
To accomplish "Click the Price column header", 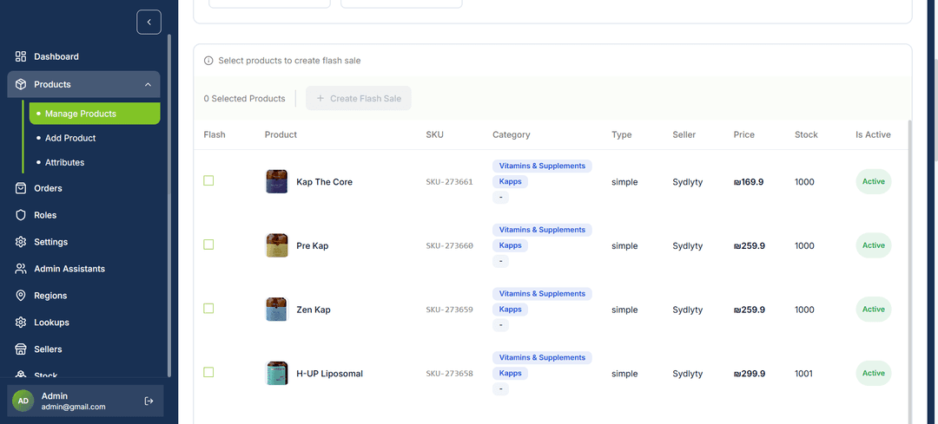I will (744, 135).
